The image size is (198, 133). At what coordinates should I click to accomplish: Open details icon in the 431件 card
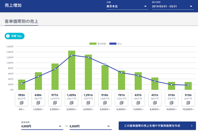coord(155,103)
